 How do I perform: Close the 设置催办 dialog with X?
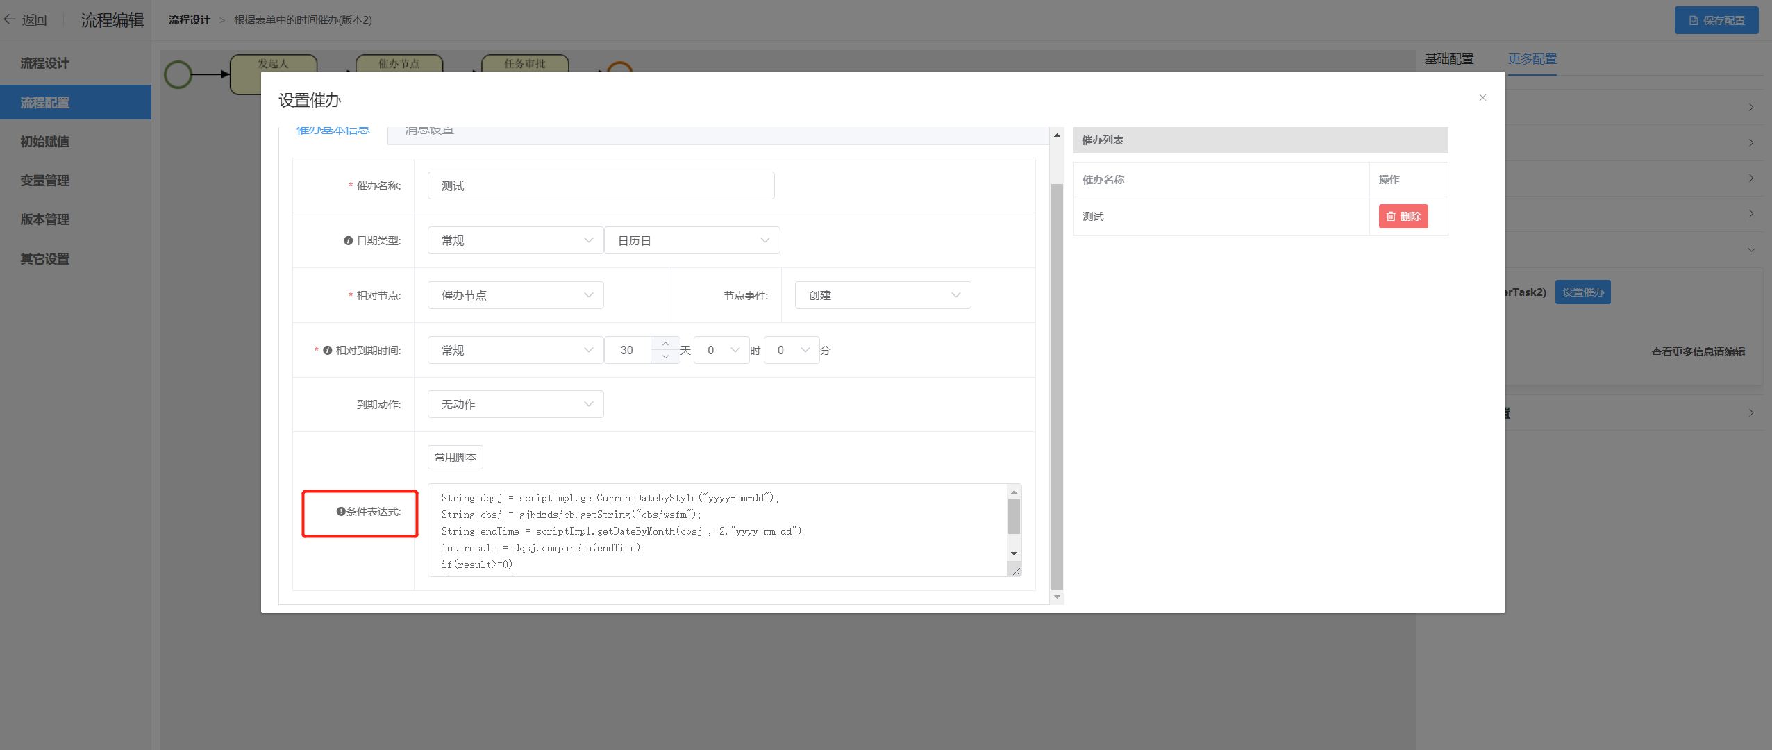tap(1482, 98)
